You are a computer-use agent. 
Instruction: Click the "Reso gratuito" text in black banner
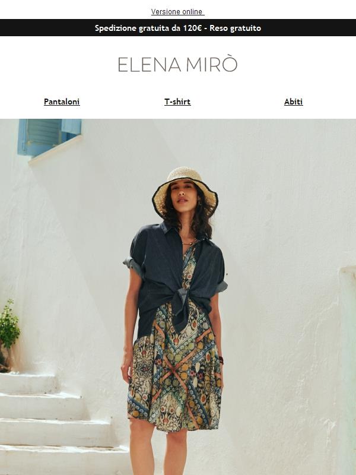235,28
